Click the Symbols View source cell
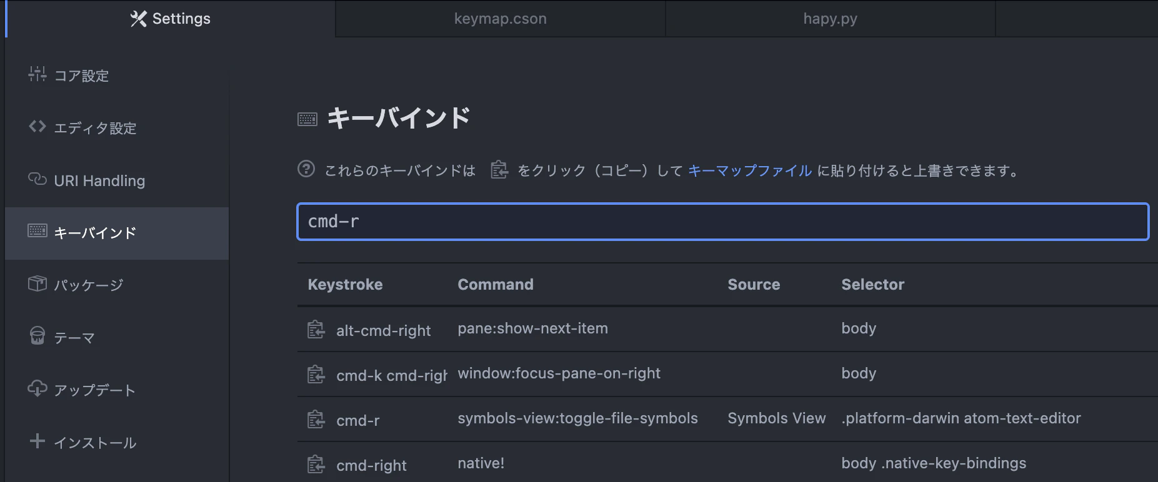The height and width of the screenshot is (482, 1158). [x=776, y=418]
